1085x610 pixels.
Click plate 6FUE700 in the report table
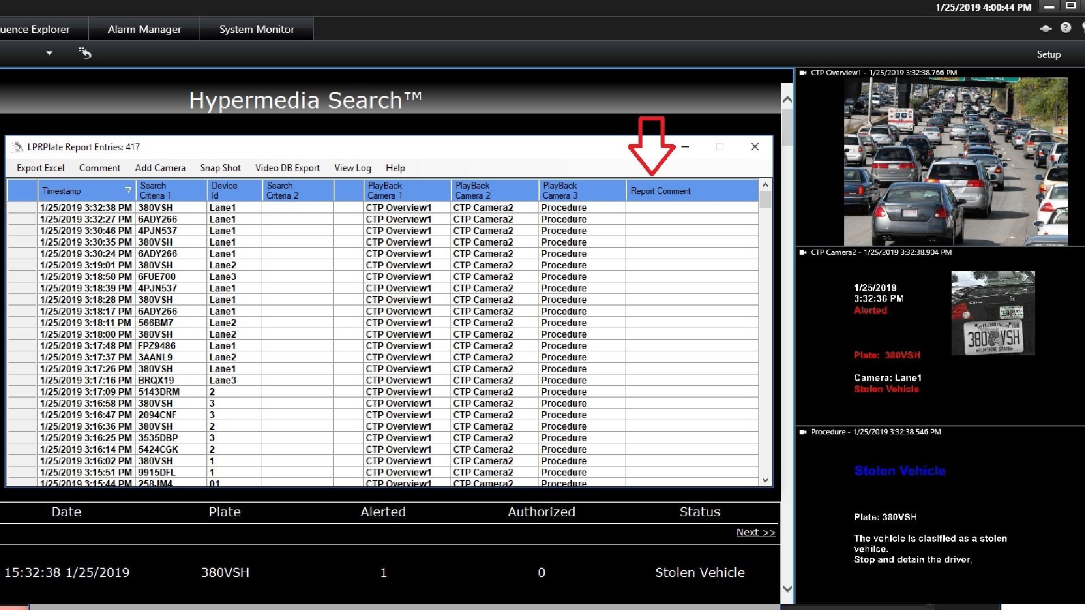[x=157, y=277]
